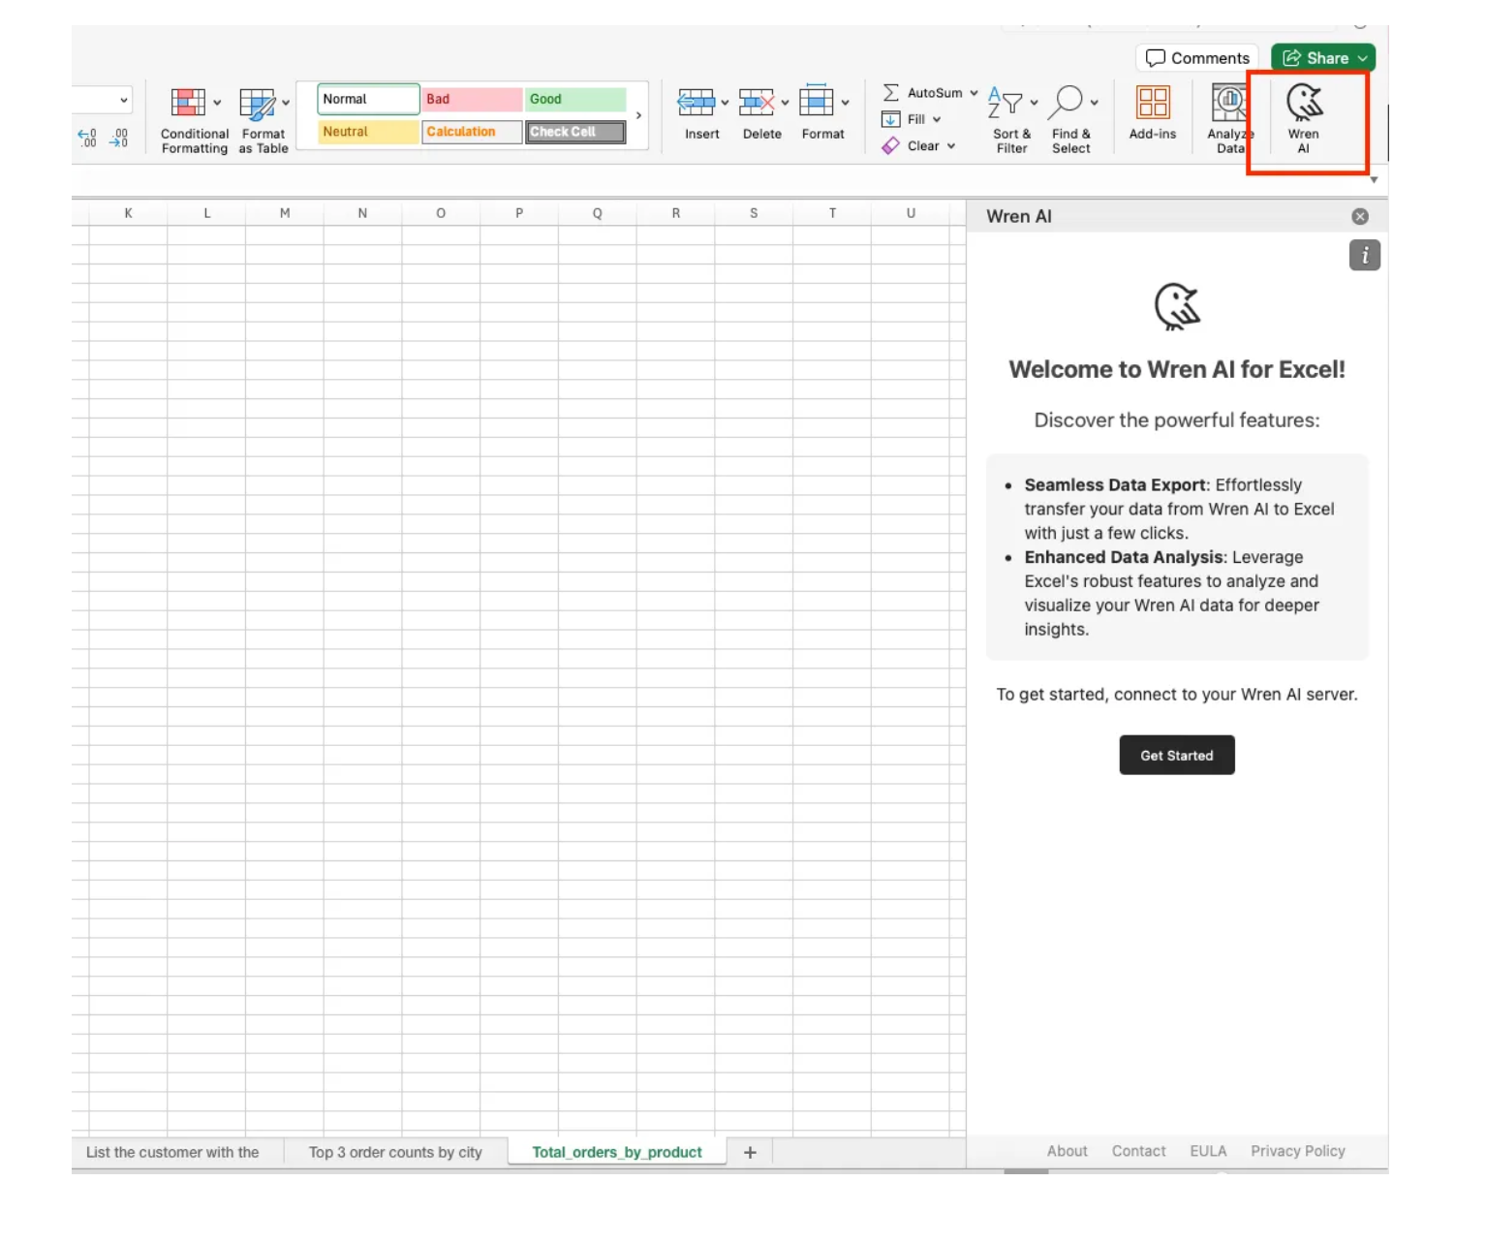
Task: Expand the Format as Table dropdown arrow
Action: tap(286, 102)
